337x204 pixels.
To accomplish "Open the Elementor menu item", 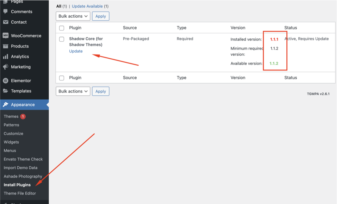I will coord(21,81).
